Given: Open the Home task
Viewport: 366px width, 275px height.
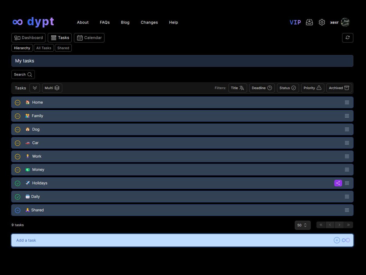Looking at the screenshot, I should [182, 102].
